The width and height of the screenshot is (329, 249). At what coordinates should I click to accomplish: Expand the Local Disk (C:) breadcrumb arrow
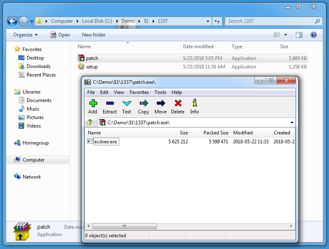(x=117, y=21)
